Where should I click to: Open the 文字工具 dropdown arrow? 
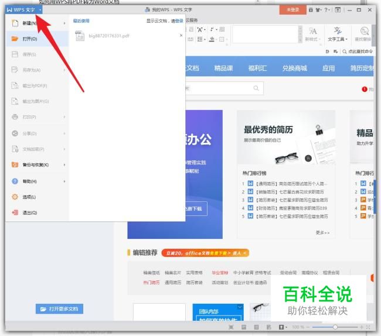tap(346, 39)
